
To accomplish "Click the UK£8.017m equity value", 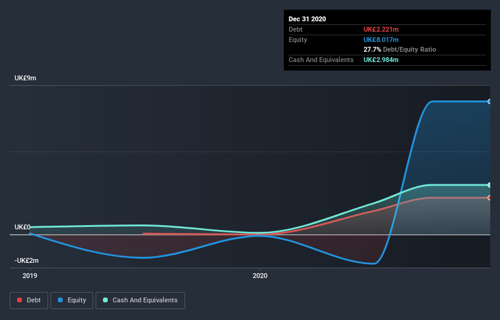I will [x=381, y=40].
